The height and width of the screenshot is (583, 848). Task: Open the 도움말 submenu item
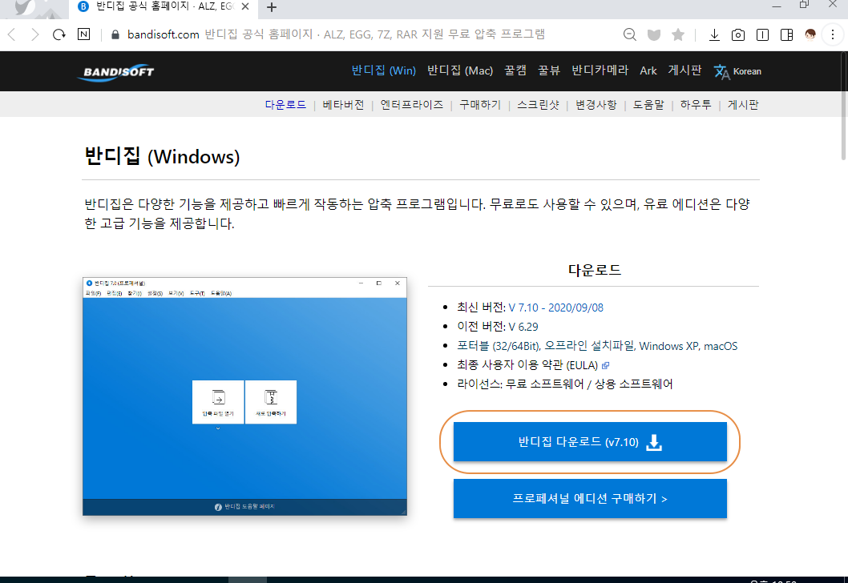tap(648, 105)
